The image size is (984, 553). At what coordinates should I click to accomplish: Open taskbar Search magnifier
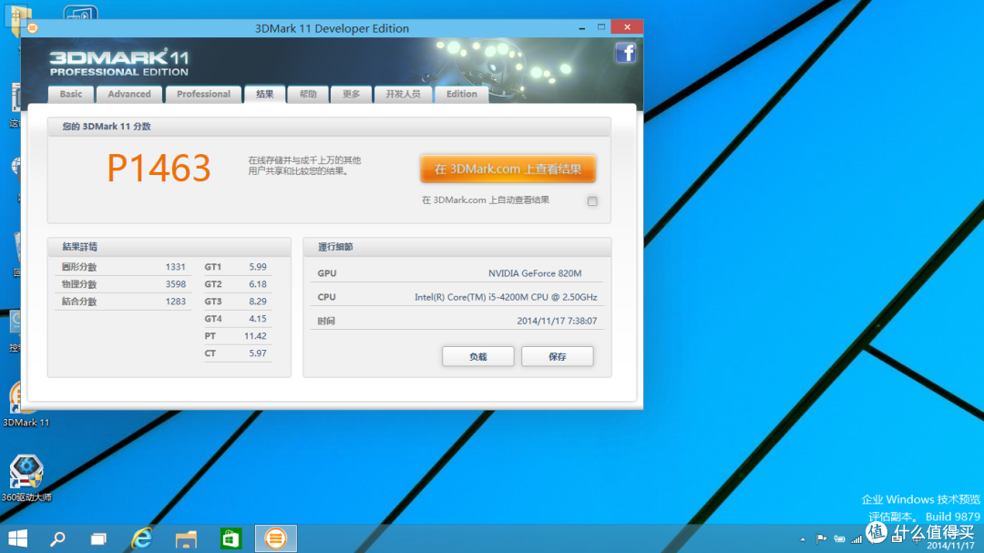57,538
